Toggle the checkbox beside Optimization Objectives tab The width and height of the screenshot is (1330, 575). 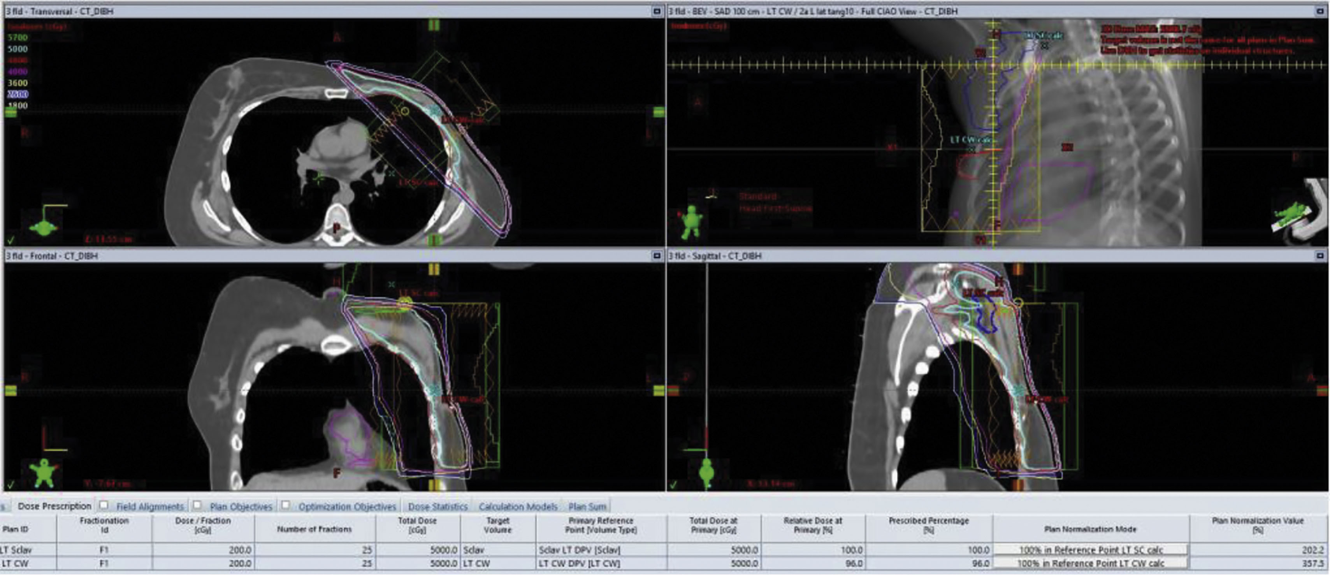[285, 505]
